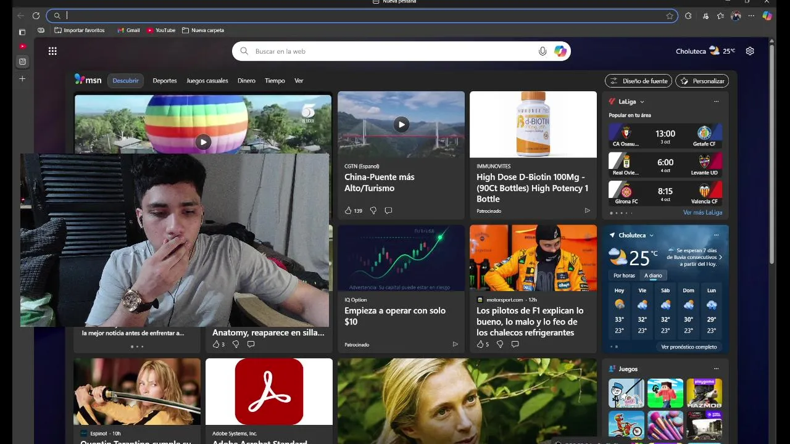This screenshot has width=790, height=444.
Task: Expand the LaLiga league dropdown
Action: 642,102
